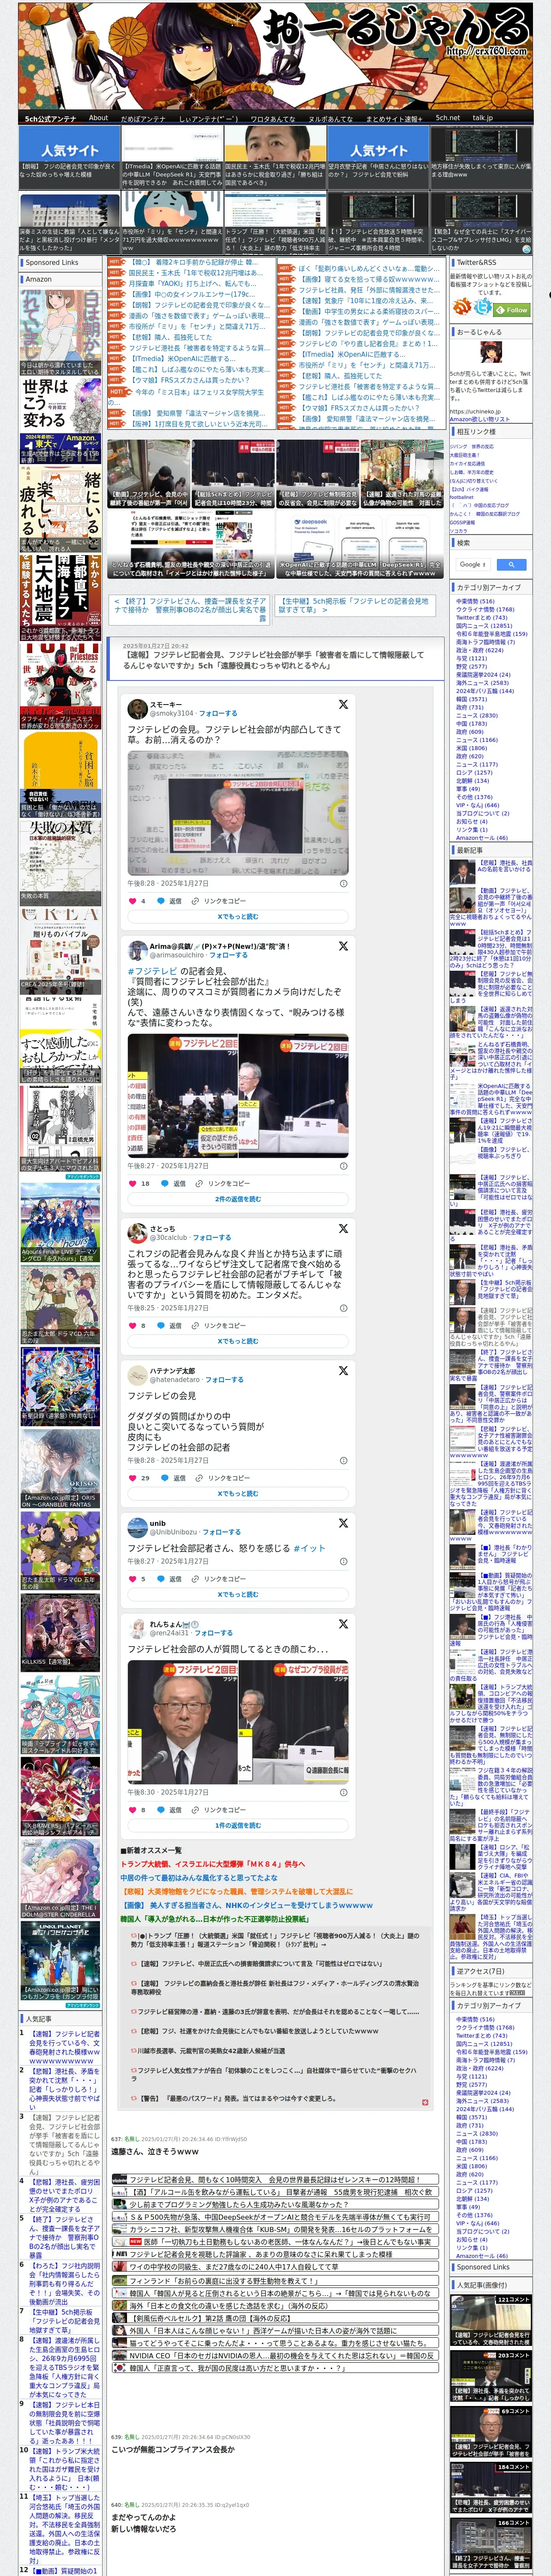Click the X logo on スモーキー's tweet

[343, 704]
